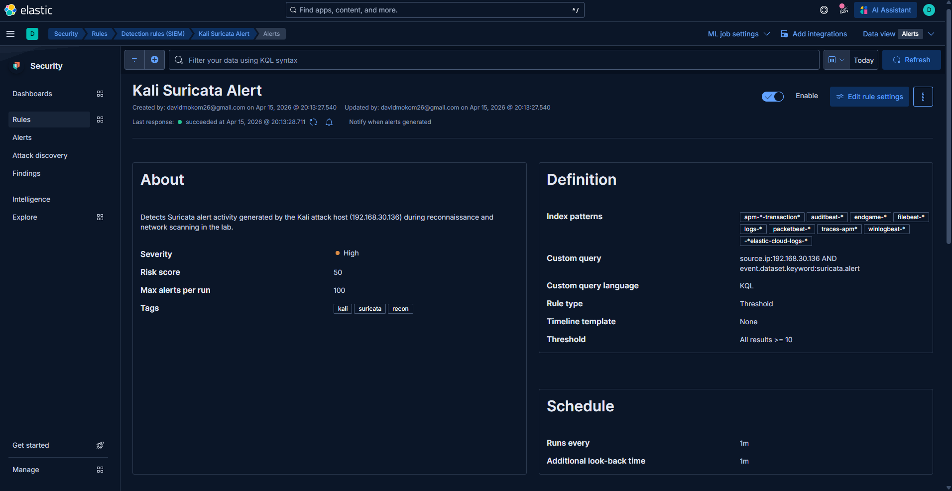The image size is (952, 491).
Task: Click the logs-* index pattern badge
Action: coord(753,229)
